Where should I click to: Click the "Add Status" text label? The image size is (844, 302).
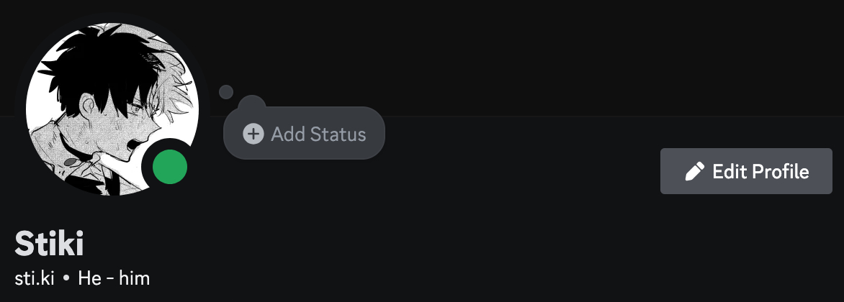click(x=318, y=134)
